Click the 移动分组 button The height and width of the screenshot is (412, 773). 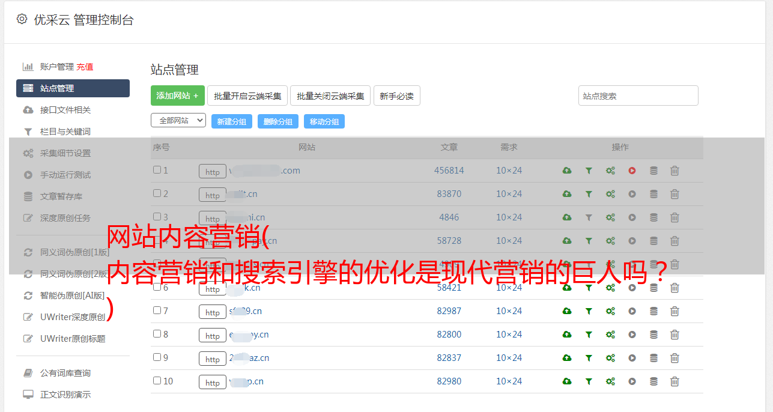[324, 121]
